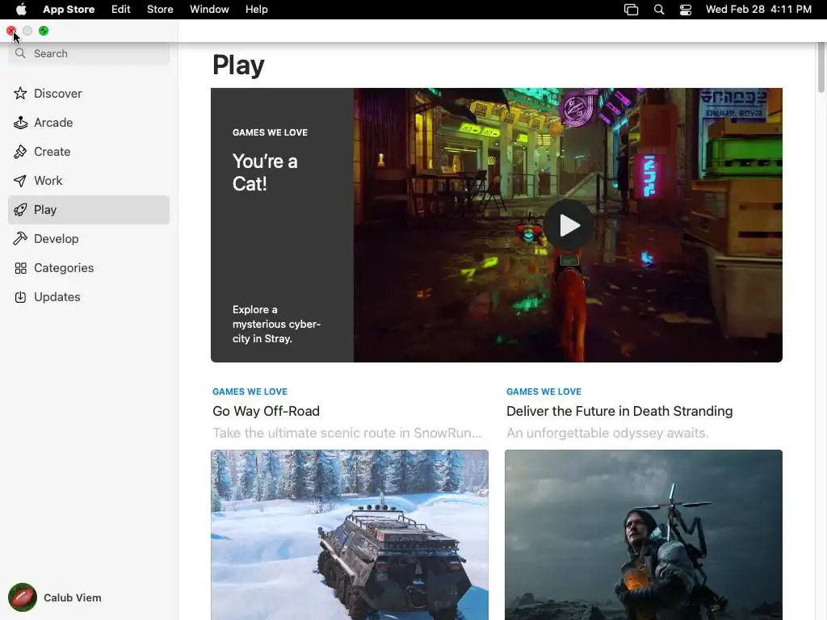The width and height of the screenshot is (827, 620).
Task: Zoom window with the green button
Action: [44, 31]
